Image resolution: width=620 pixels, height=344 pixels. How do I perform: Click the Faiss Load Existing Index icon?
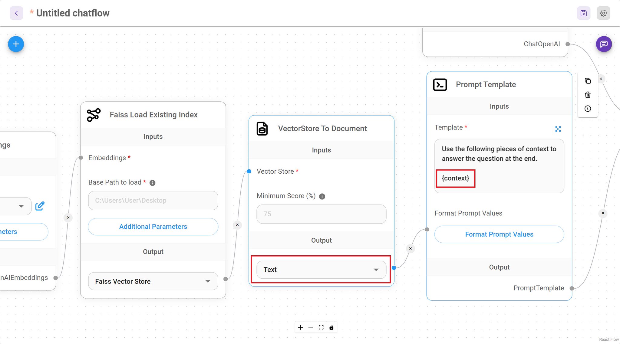coord(94,115)
